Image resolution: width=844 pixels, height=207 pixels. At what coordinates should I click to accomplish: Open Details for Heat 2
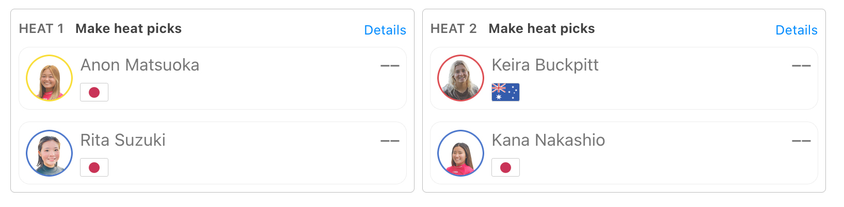[797, 30]
